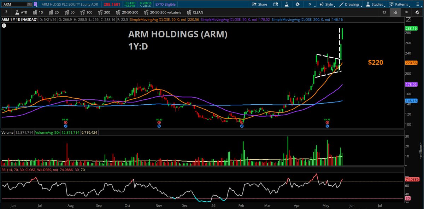Apply the 10 moving average study set

[37, 12]
